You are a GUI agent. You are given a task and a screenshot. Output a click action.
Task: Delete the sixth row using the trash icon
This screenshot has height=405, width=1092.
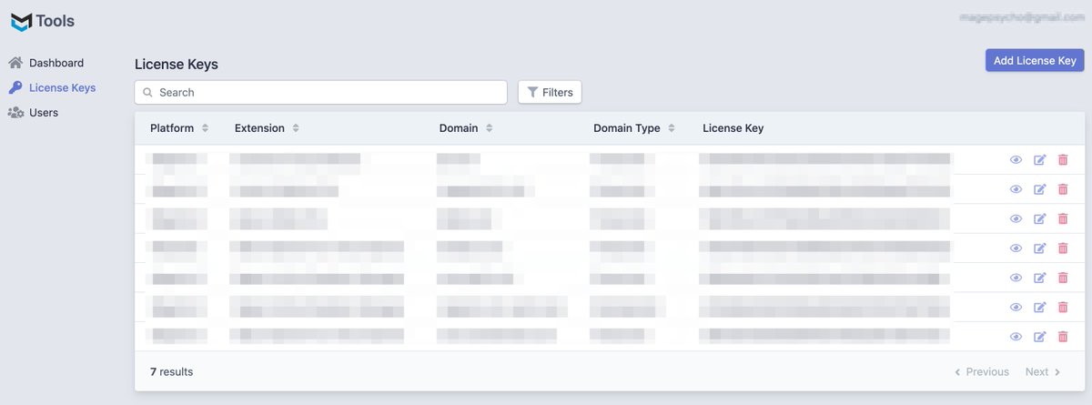[x=1063, y=308]
